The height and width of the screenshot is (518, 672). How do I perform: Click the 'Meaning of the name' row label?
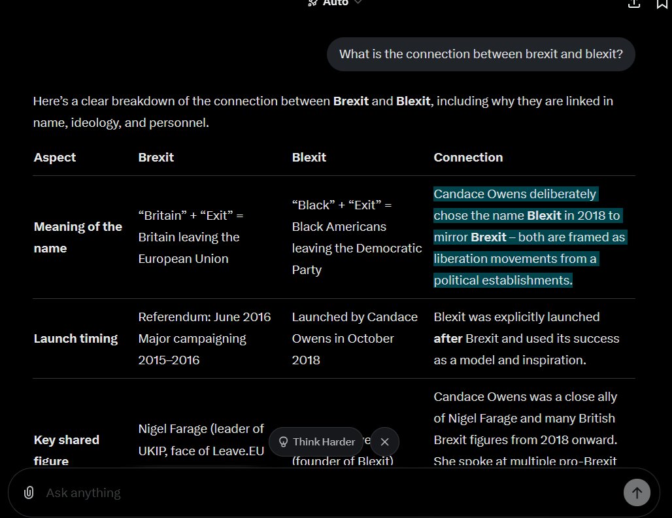(78, 237)
